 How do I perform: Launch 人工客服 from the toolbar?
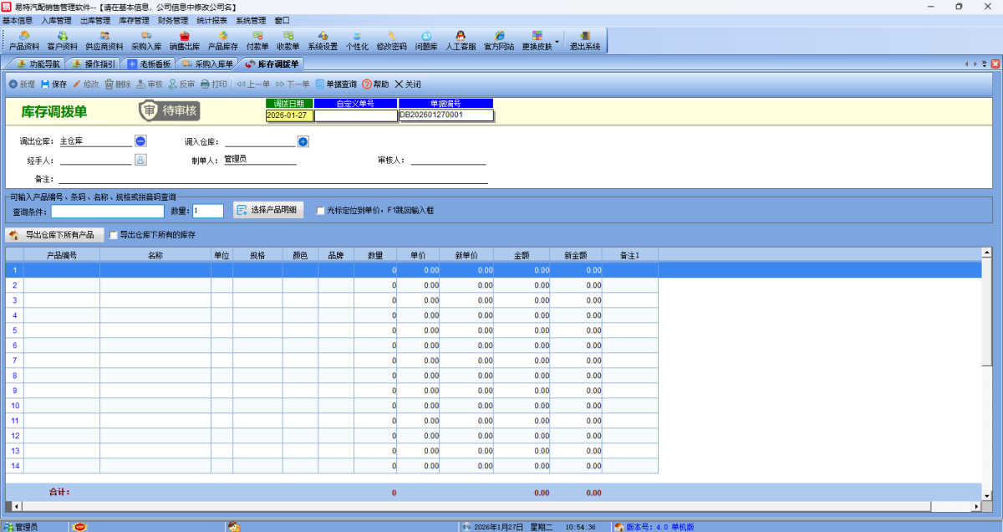pyautogui.click(x=461, y=40)
